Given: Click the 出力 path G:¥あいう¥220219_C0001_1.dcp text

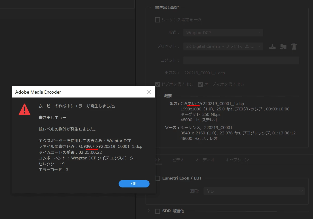Looking at the screenshot, I should (212, 104).
